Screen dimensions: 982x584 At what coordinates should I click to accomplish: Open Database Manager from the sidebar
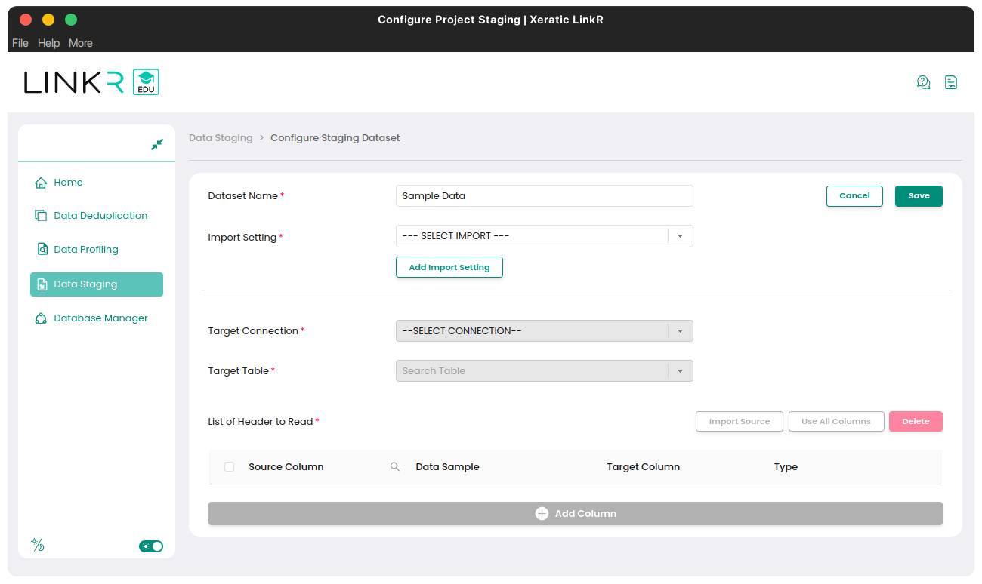pyautogui.click(x=97, y=318)
